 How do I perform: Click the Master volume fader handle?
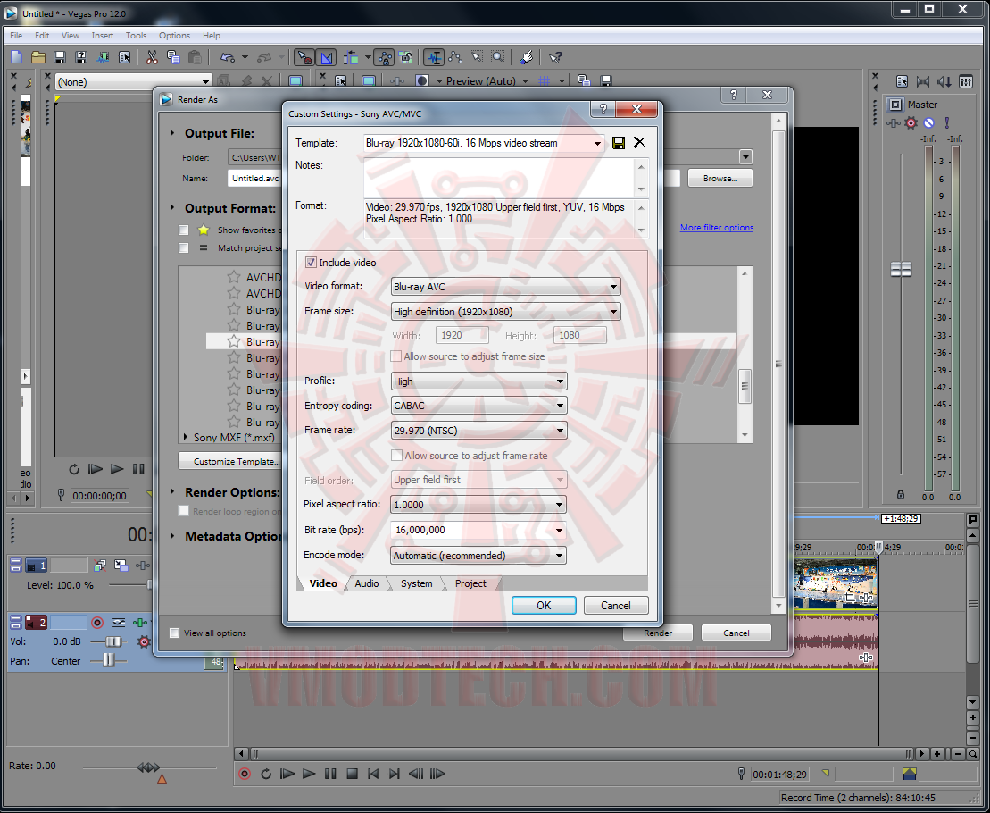coord(901,270)
